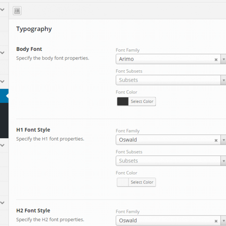Click the expand all sections icon above Typography
Image resolution: width=226 pixels, height=226 pixels.
tap(17, 11)
